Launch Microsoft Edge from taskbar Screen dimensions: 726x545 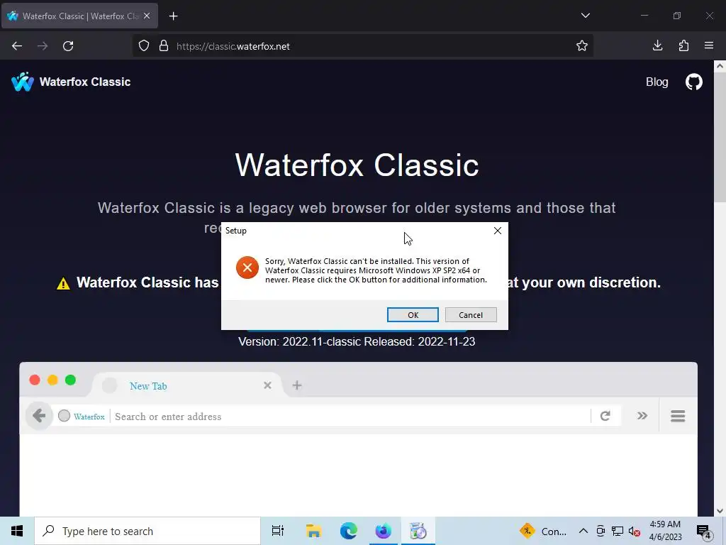tap(349, 531)
